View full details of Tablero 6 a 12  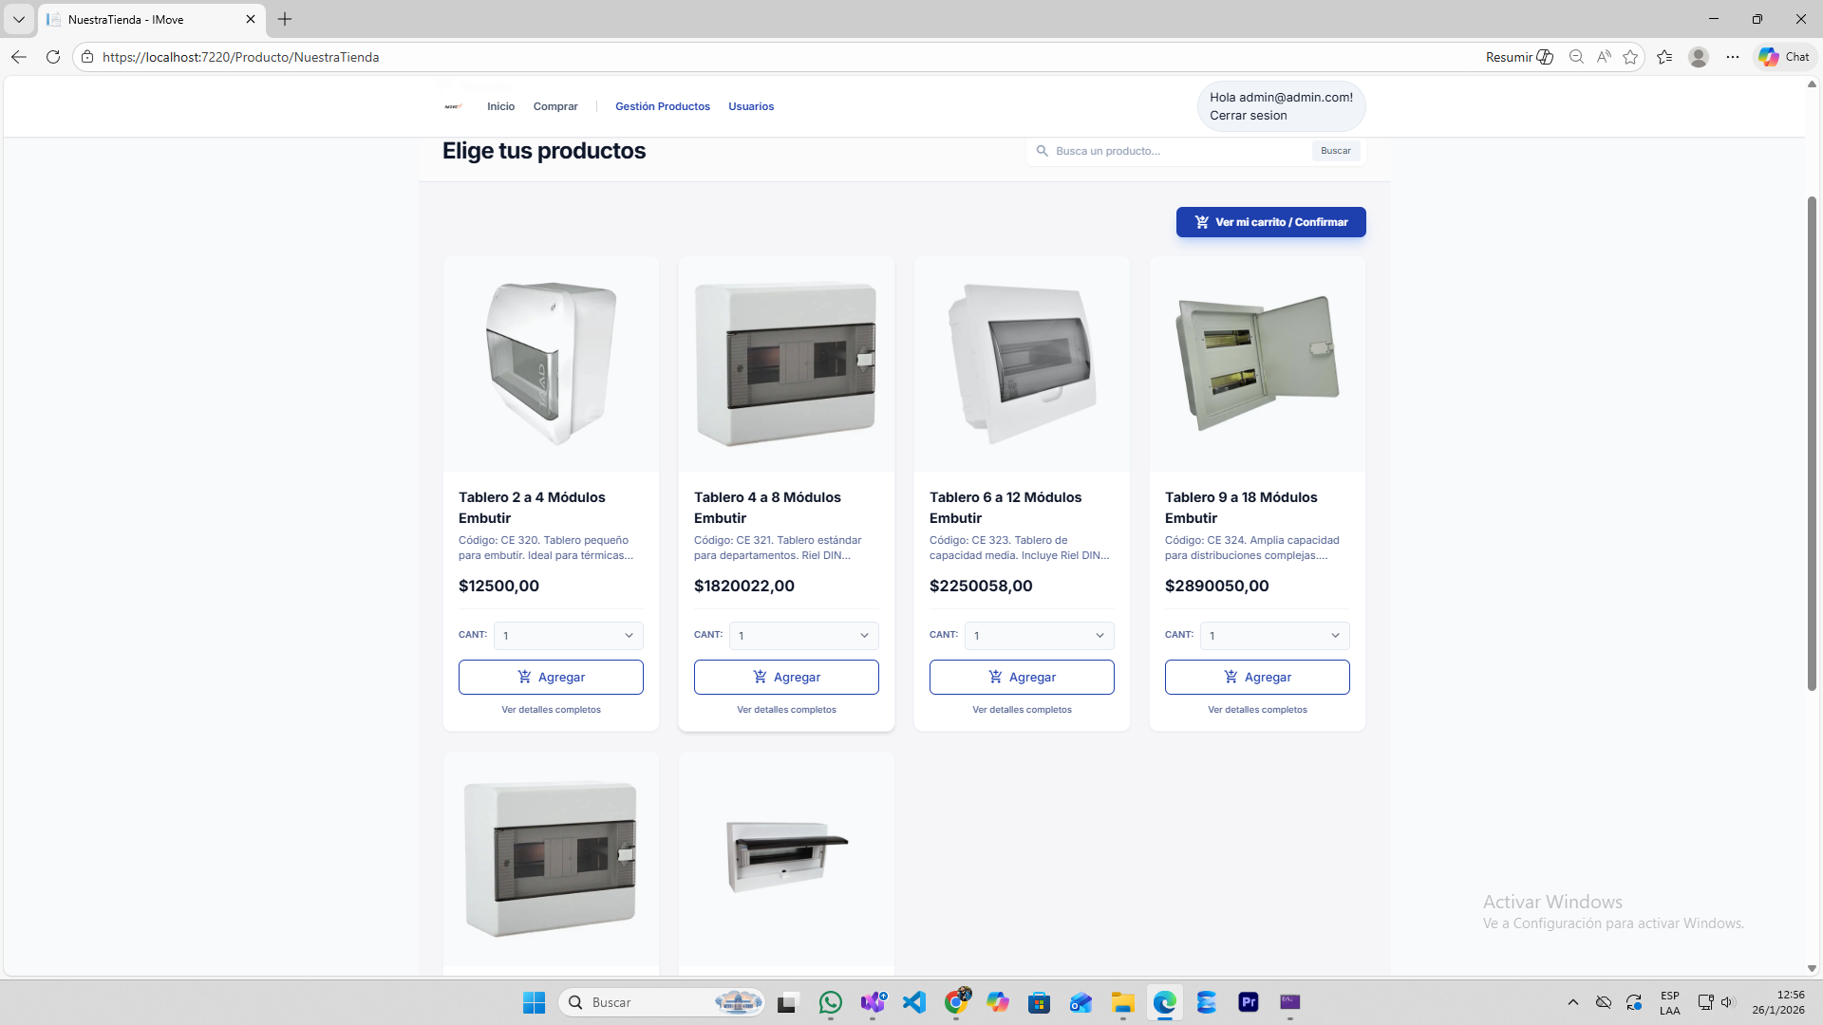(x=1022, y=709)
